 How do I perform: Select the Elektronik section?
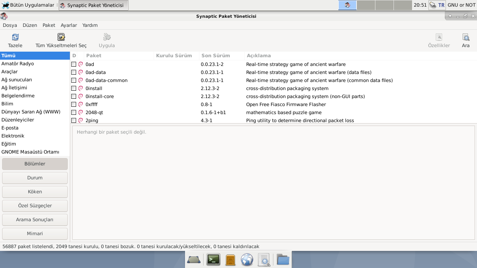click(x=35, y=136)
